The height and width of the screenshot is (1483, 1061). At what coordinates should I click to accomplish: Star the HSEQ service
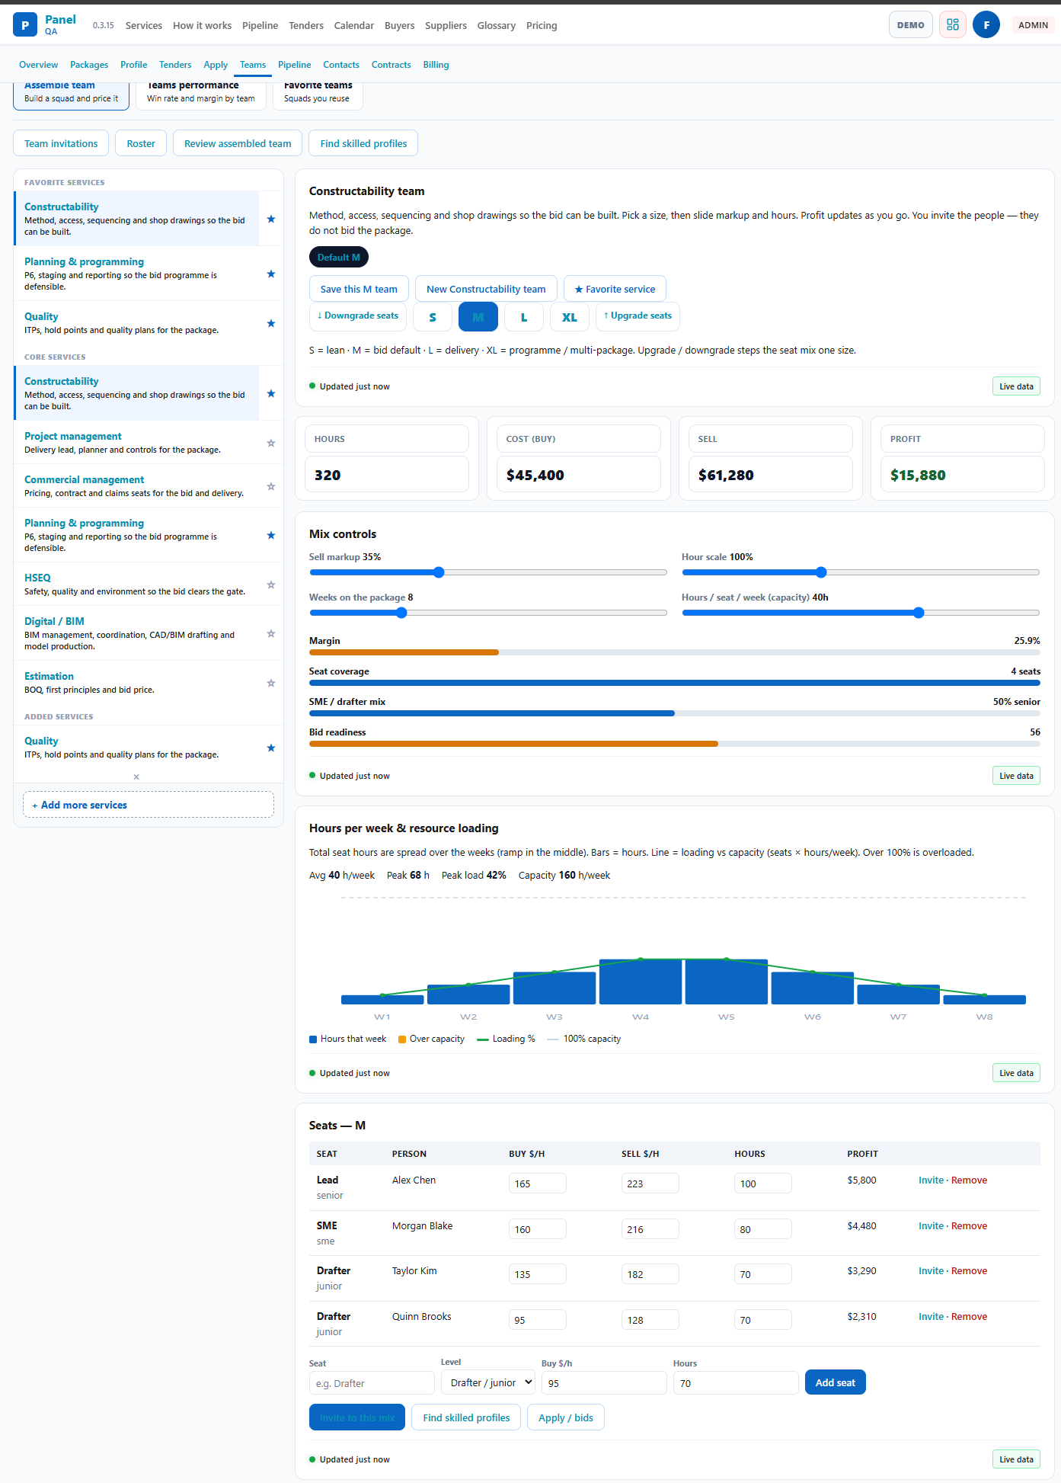click(x=271, y=585)
